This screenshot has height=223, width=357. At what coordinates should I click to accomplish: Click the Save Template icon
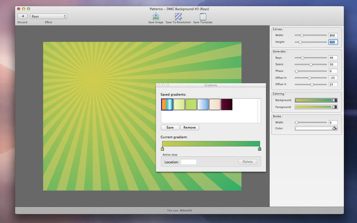pyautogui.click(x=203, y=17)
